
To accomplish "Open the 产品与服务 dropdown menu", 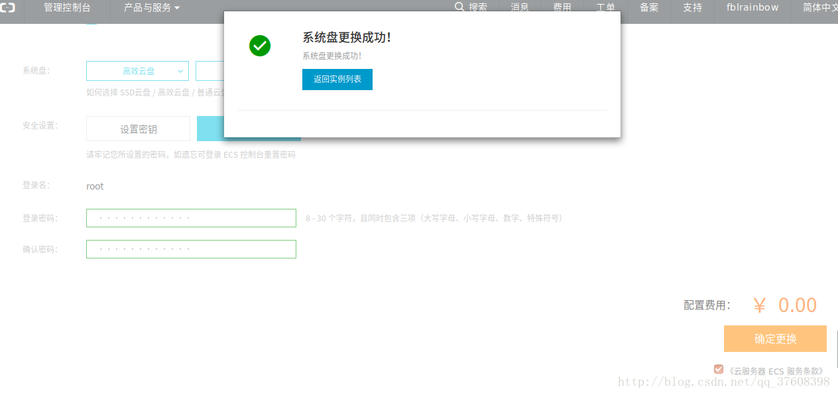I will [x=152, y=8].
